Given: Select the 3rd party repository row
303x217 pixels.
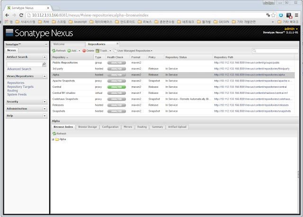Looking at the screenshot, I should [x=173, y=69].
